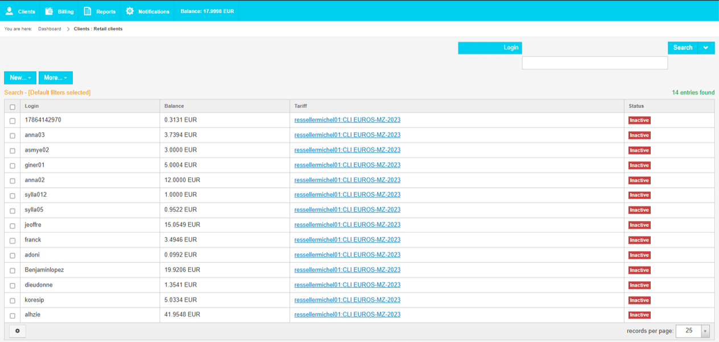Open tariff link for anna03
Viewport: 719px width, 342px height.
347,135
